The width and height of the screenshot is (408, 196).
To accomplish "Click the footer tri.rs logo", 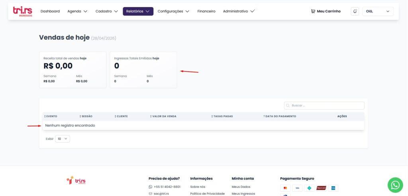I will pyautogui.click(x=76, y=180).
